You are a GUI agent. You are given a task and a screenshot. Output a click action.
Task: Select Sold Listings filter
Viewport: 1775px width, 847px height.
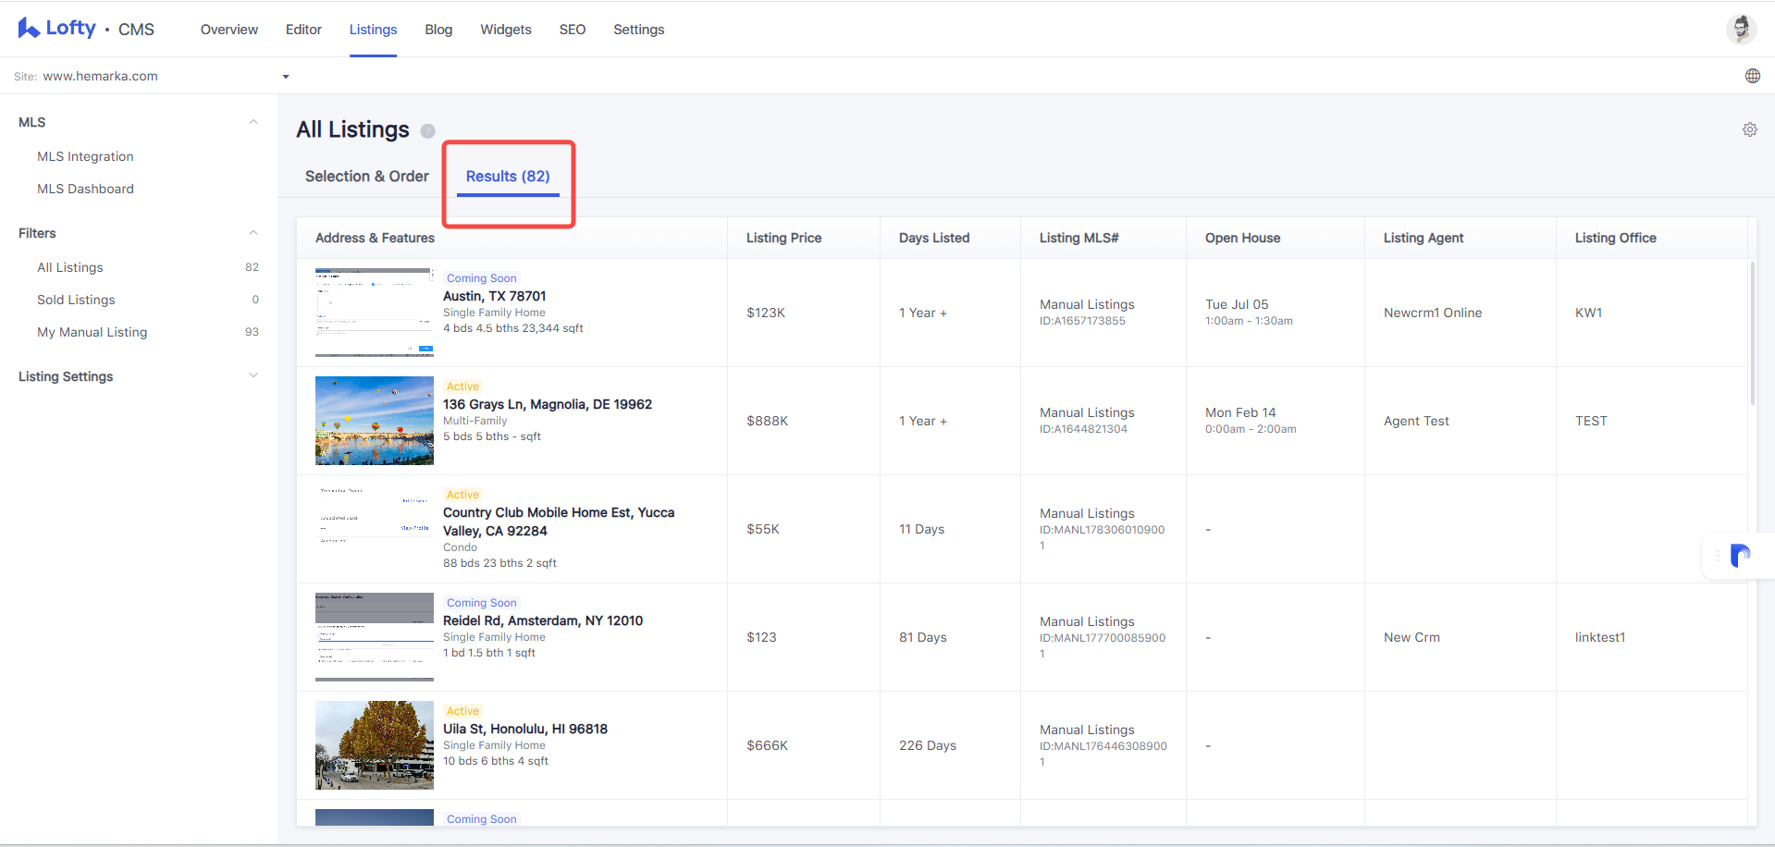point(76,300)
